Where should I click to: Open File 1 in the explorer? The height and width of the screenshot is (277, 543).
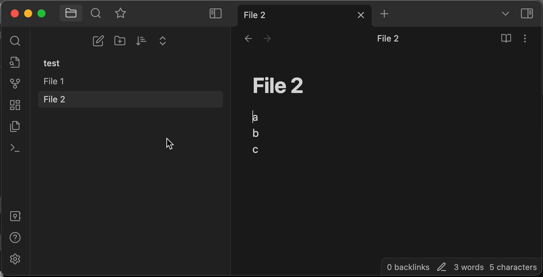pos(131,81)
